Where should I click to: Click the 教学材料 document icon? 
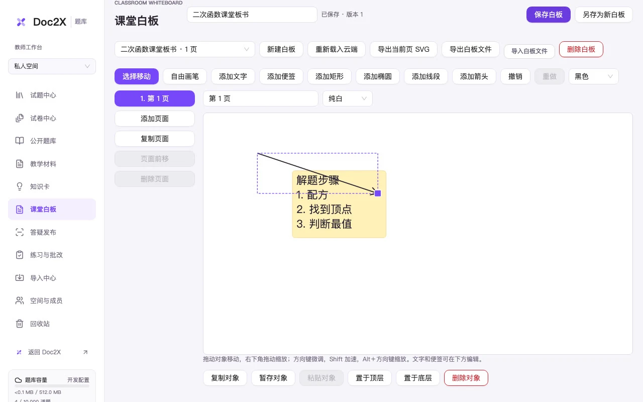click(20, 164)
